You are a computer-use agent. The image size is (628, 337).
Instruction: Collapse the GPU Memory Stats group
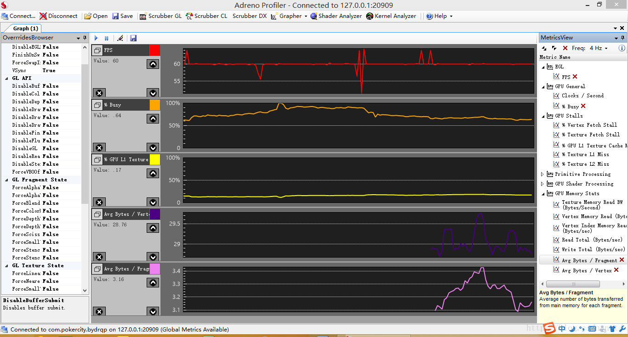542,193
